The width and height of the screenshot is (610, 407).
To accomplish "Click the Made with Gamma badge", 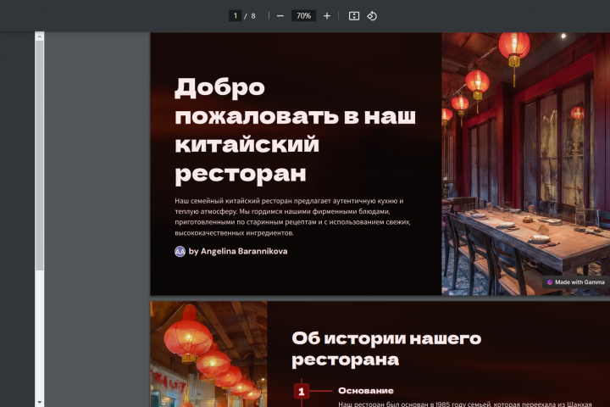I will click(x=576, y=282).
